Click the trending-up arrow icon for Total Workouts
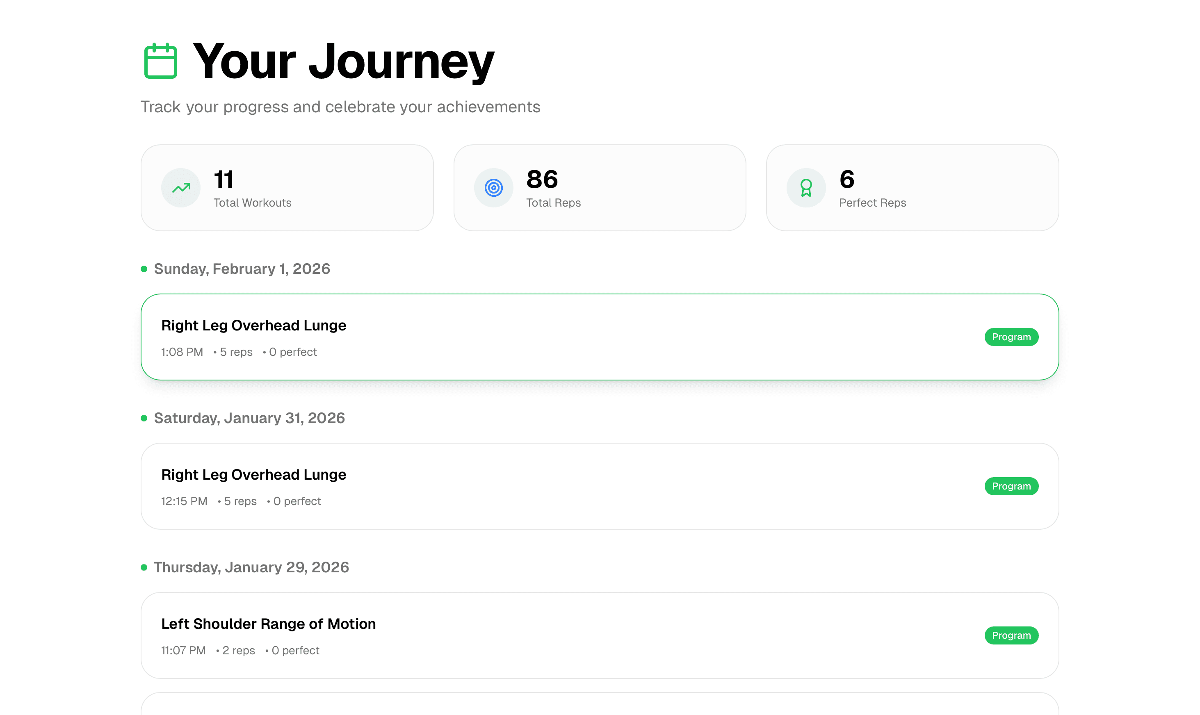Image resolution: width=1200 pixels, height=715 pixels. coord(181,188)
